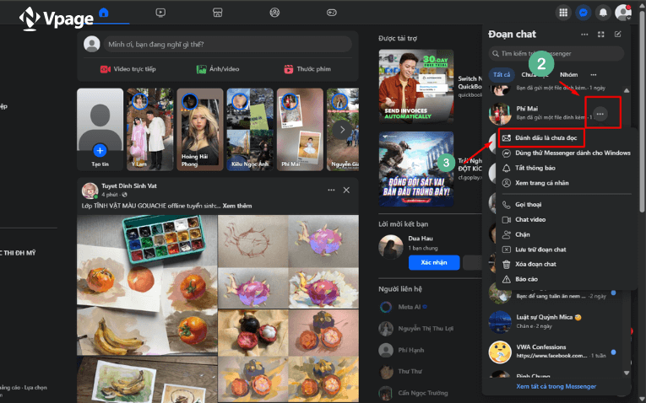
Task: Open more chat filters dots next to Nhóm
Action: (594, 75)
